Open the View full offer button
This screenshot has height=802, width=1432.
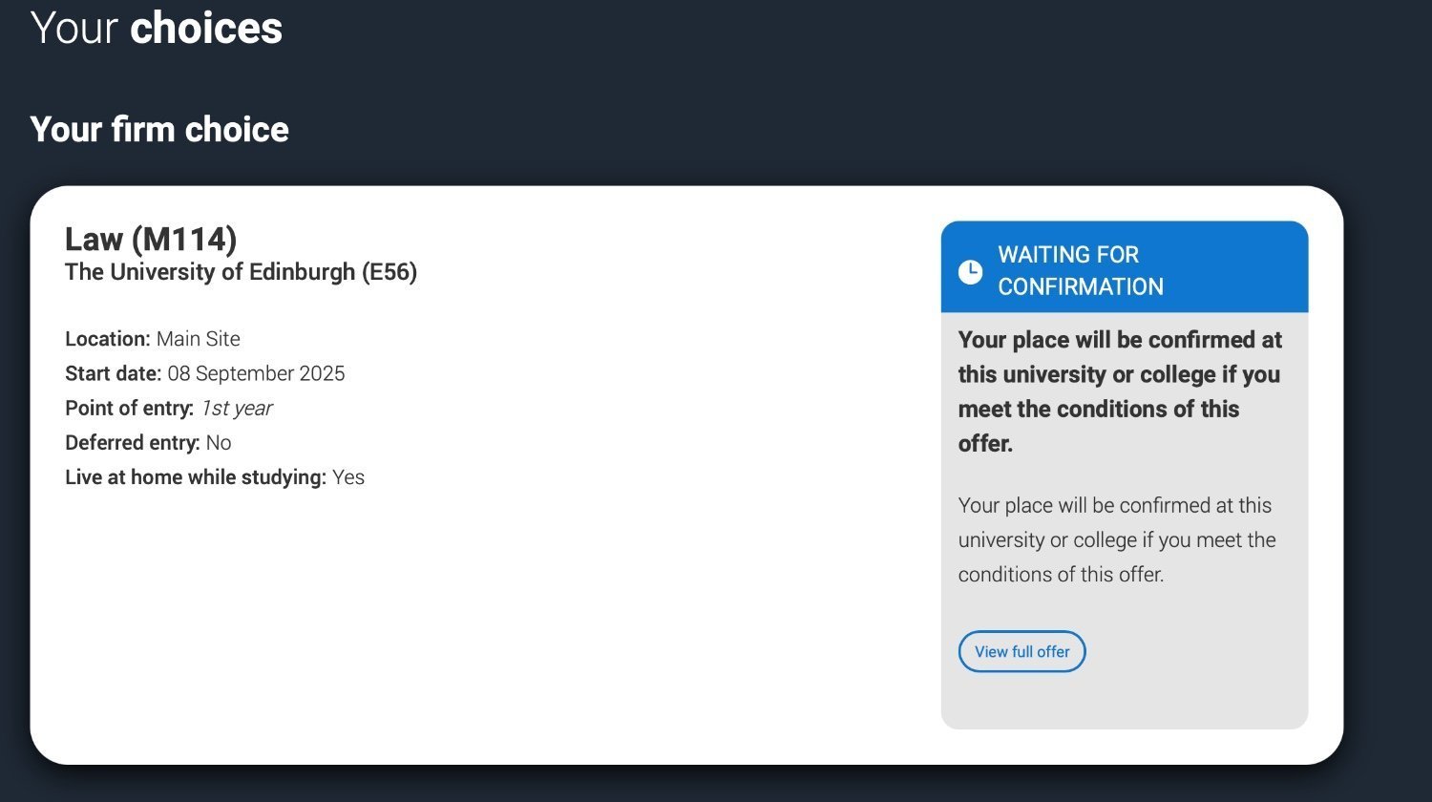(1021, 651)
